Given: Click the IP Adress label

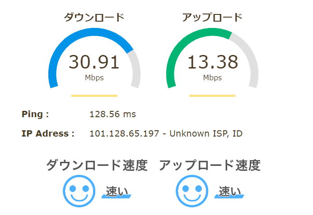Looking at the screenshot, I should tap(48, 133).
